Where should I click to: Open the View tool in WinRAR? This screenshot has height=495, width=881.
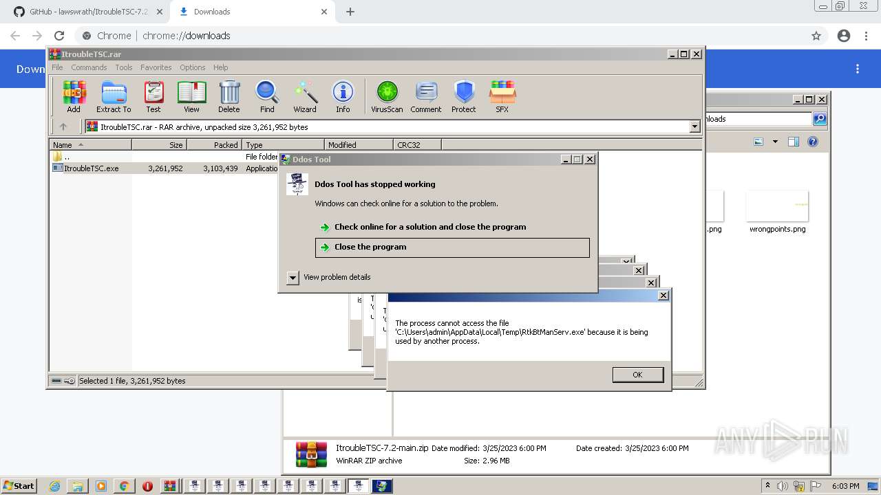191,96
